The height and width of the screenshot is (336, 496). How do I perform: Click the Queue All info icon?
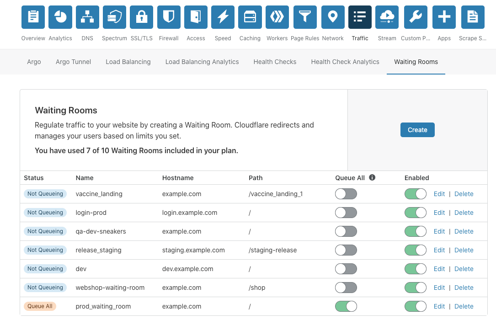point(372,177)
